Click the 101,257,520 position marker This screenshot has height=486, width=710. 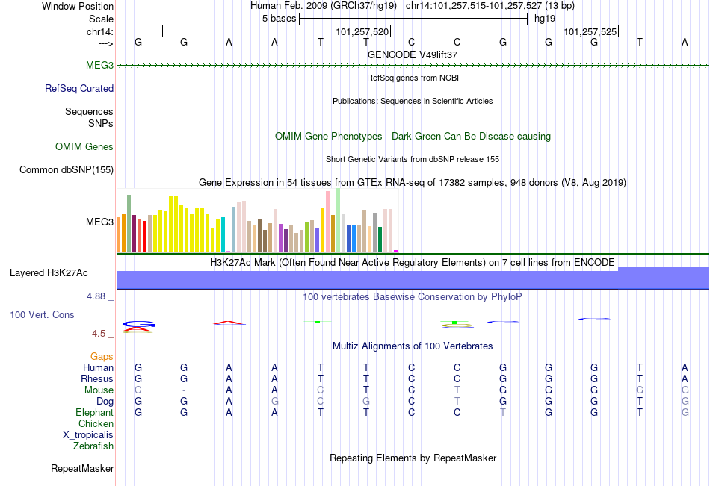(x=362, y=31)
